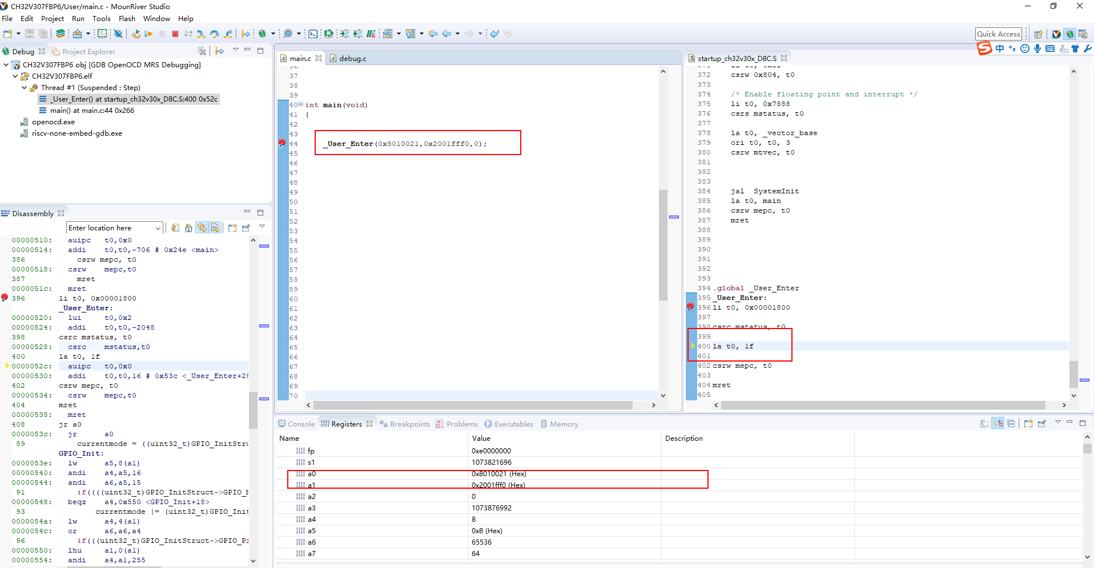Screen dimensions: 1094x568
Task: Click the Debug bug launch icon
Action: (262, 34)
